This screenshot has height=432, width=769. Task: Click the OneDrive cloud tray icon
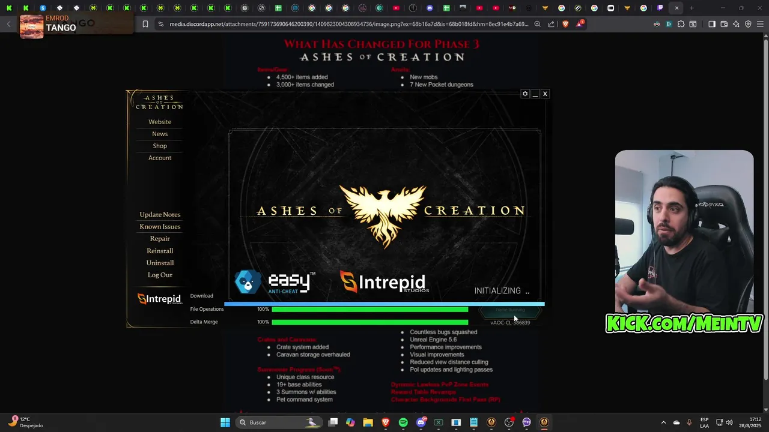[676, 422]
